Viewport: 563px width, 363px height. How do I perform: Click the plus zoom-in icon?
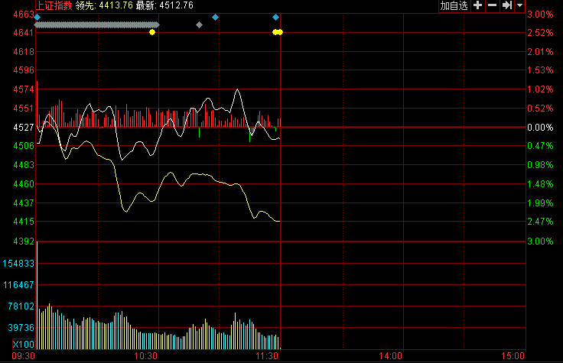tap(477, 5)
